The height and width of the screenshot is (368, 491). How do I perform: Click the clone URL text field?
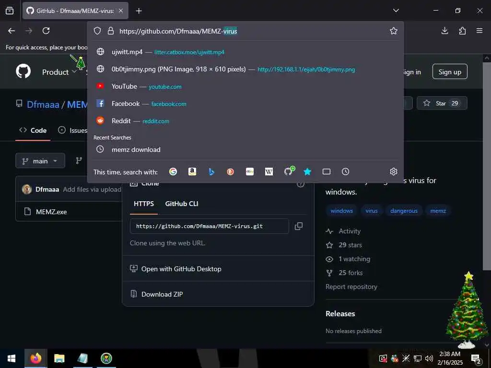coord(209,226)
